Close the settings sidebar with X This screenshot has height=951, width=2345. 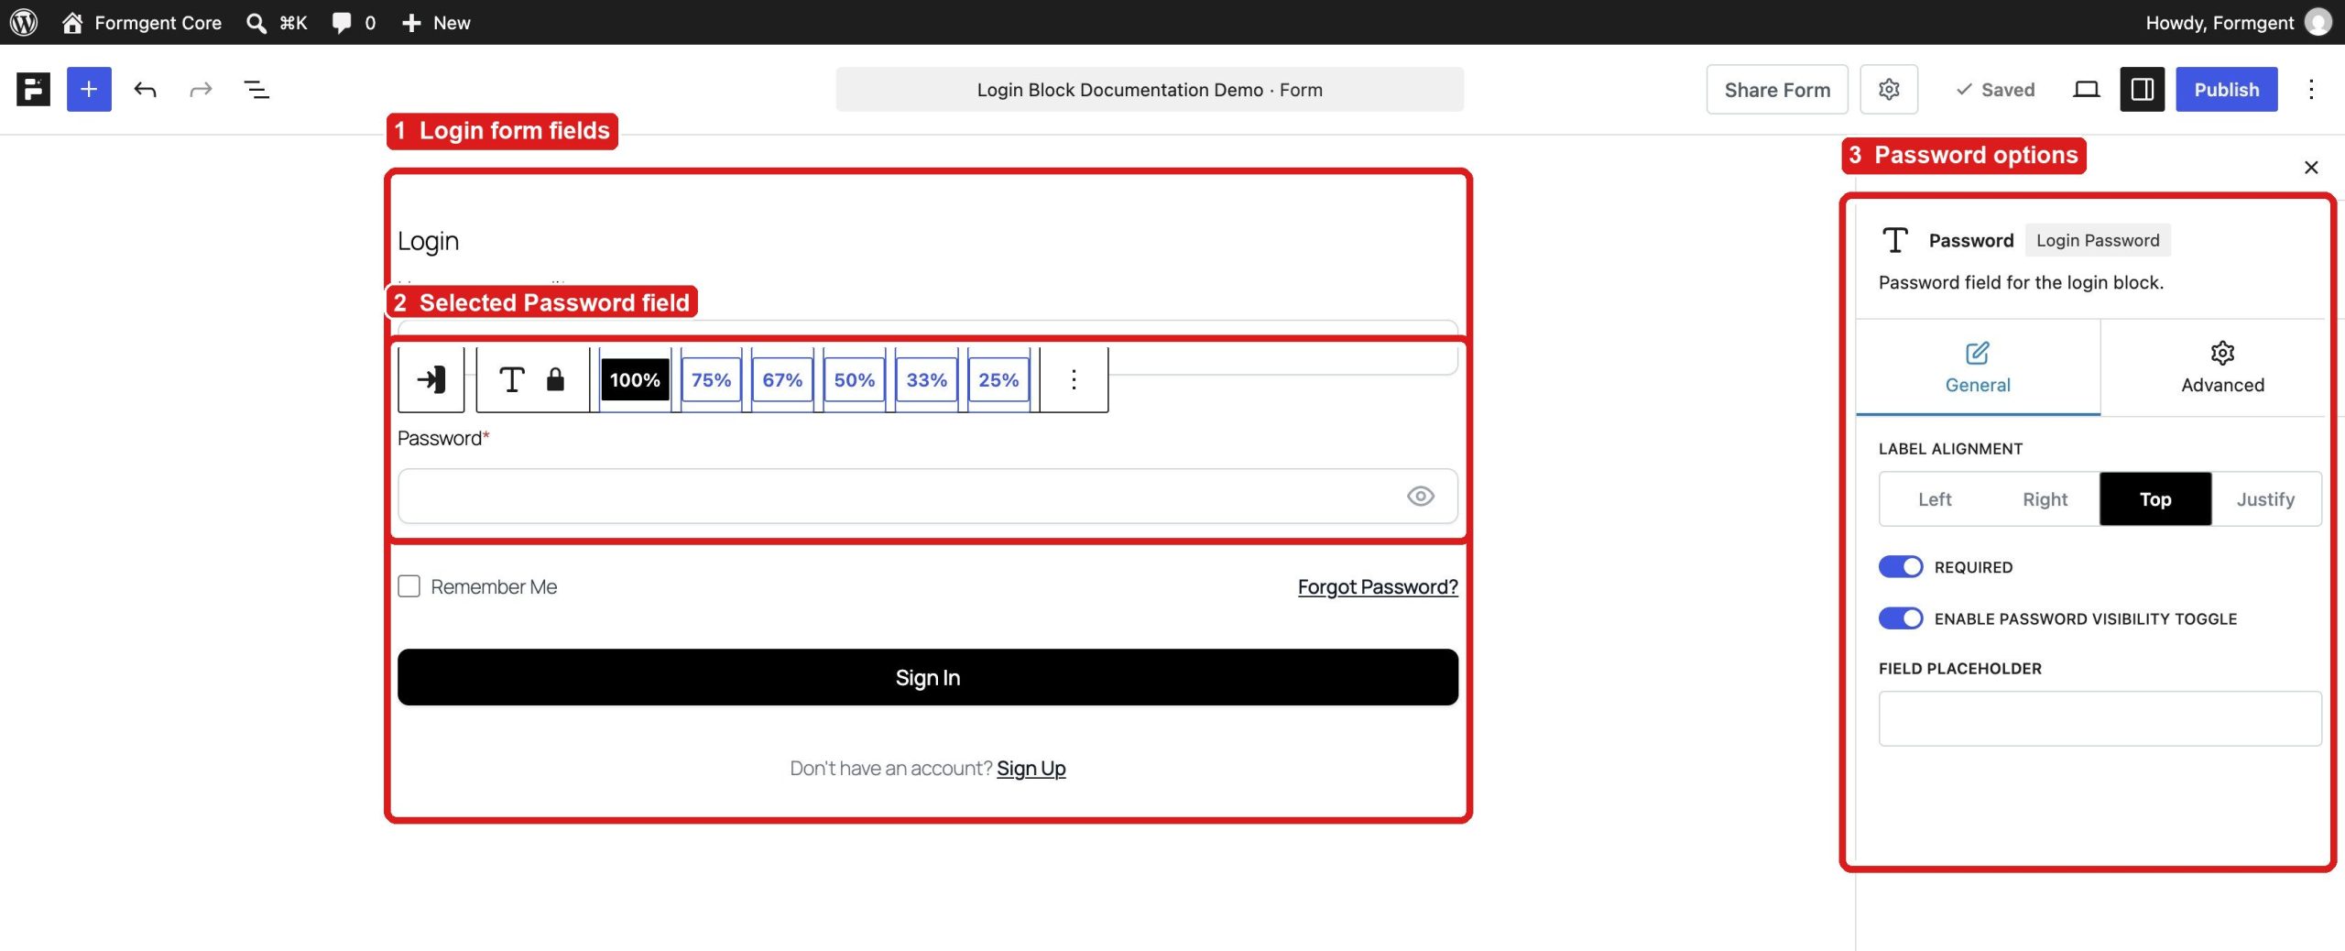pyautogui.click(x=2311, y=167)
